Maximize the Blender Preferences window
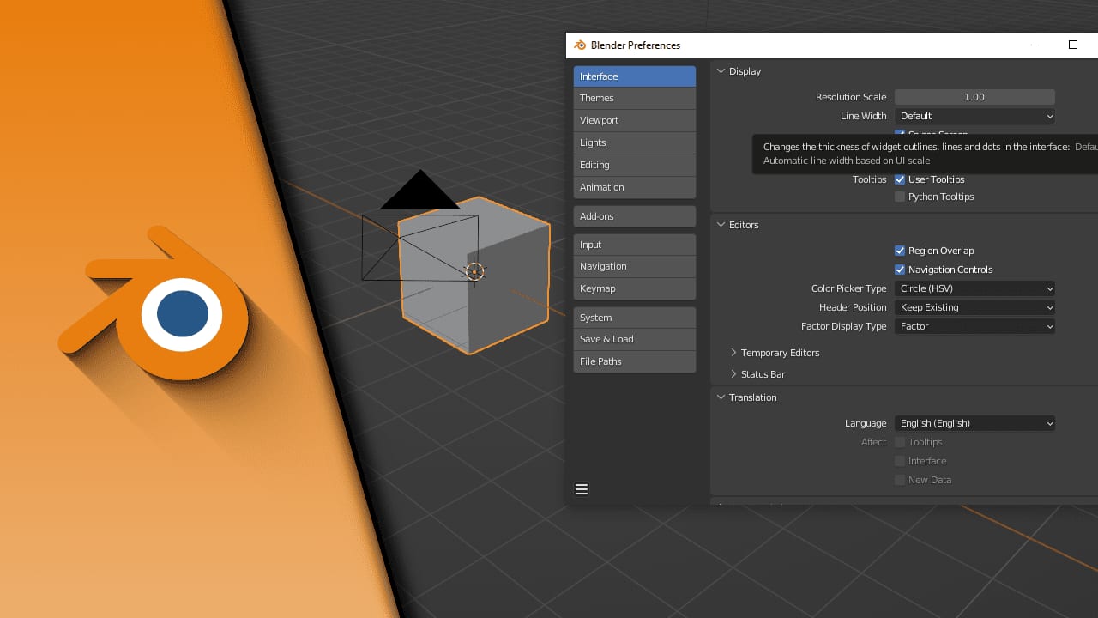The width and height of the screenshot is (1098, 618). point(1072,45)
